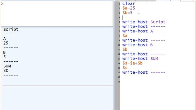This screenshot has width=196, height=110.
Task: Click output dashes directly below '25'
Action: pyautogui.click(x=11, y=48)
